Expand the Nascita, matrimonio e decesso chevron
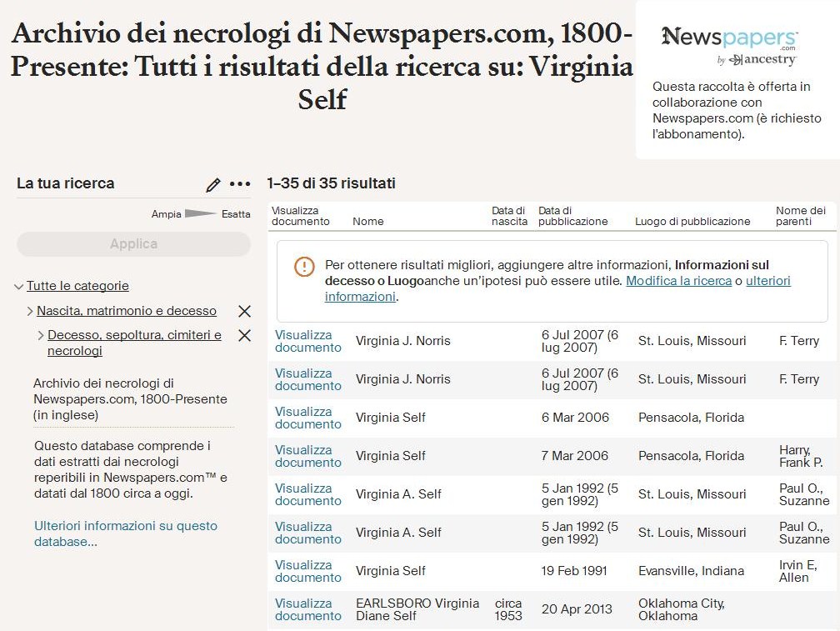The image size is (840, 631). 30,311
